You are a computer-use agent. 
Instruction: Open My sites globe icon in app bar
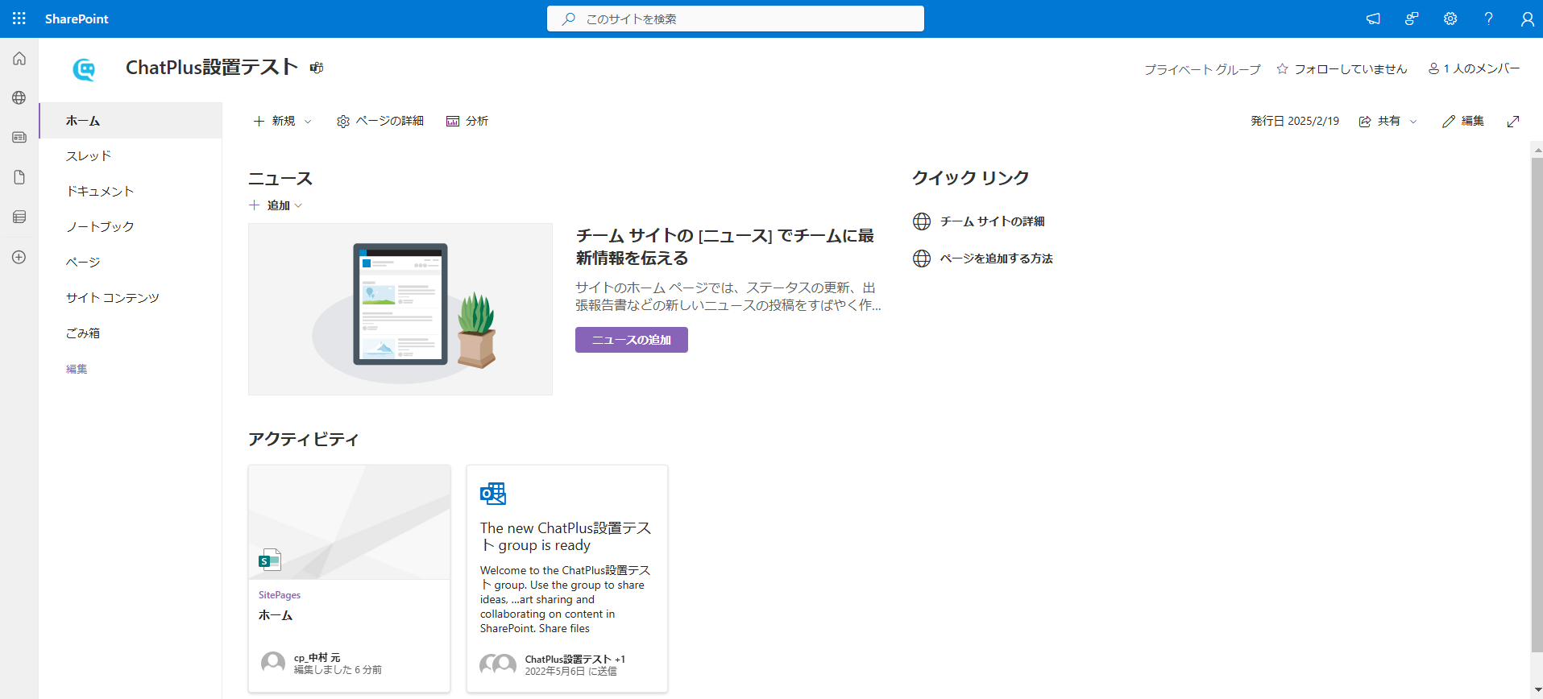[19, 97]
